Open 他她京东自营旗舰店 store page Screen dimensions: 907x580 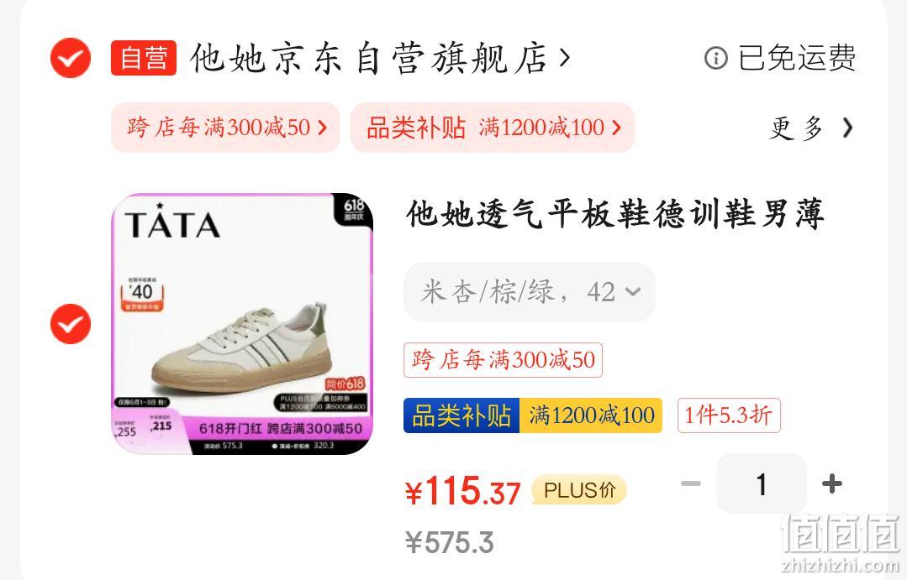(x=368, y=58)
